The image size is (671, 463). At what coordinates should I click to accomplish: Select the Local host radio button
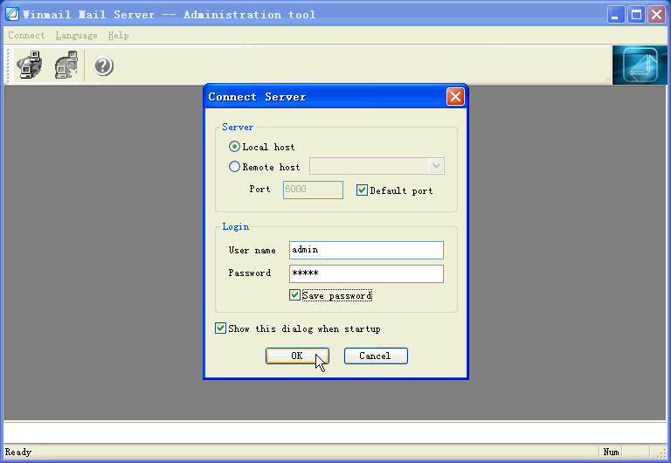click(x=234, y=147)
